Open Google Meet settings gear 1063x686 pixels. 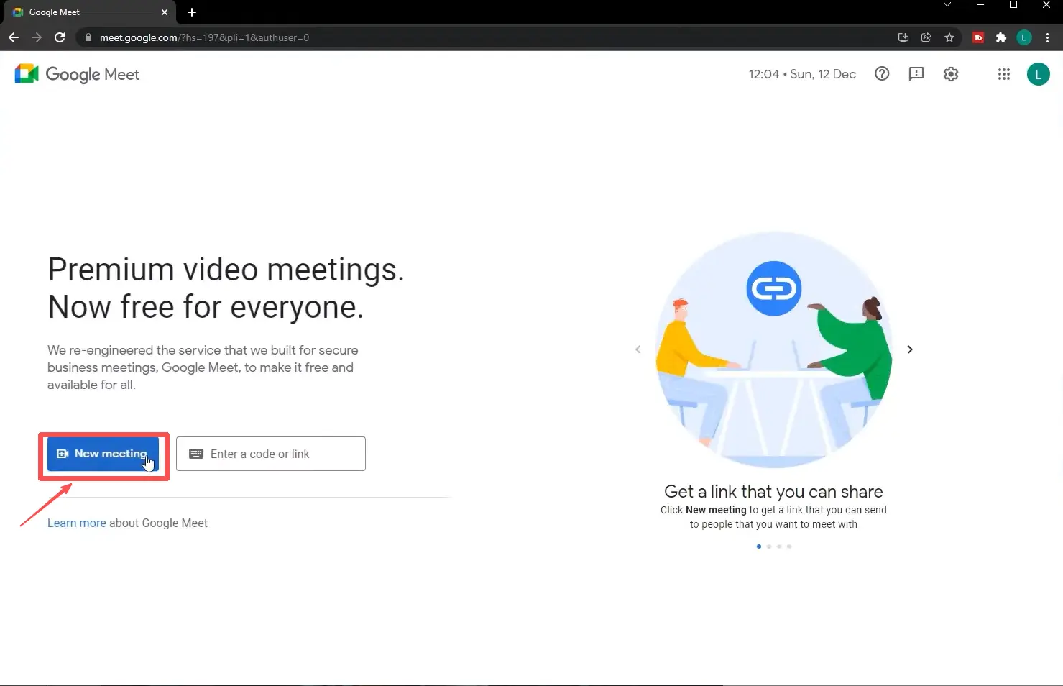coord(950,73)
